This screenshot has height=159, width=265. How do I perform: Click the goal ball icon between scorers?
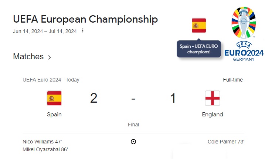tap(133, 142)
